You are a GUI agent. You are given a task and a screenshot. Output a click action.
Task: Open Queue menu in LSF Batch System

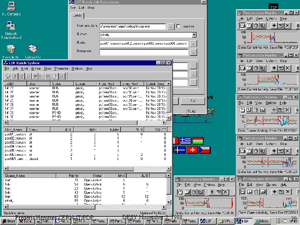point(36,68)
